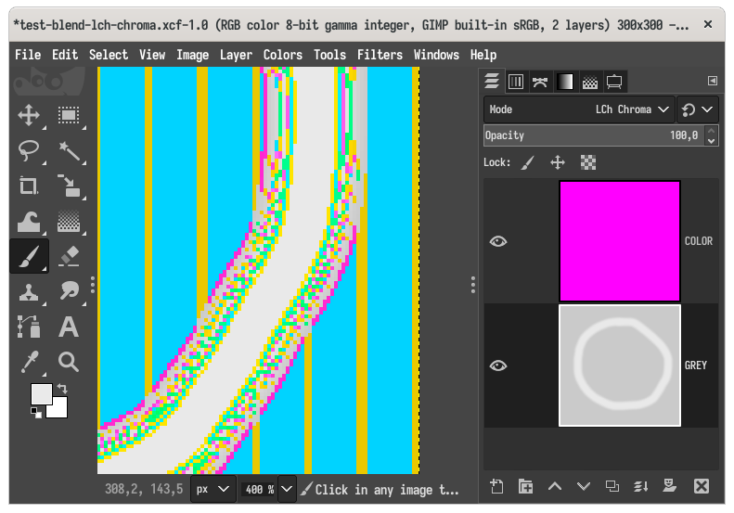Switch to the Layers tab
Screen dimensions: 734x513
point(492,82)
